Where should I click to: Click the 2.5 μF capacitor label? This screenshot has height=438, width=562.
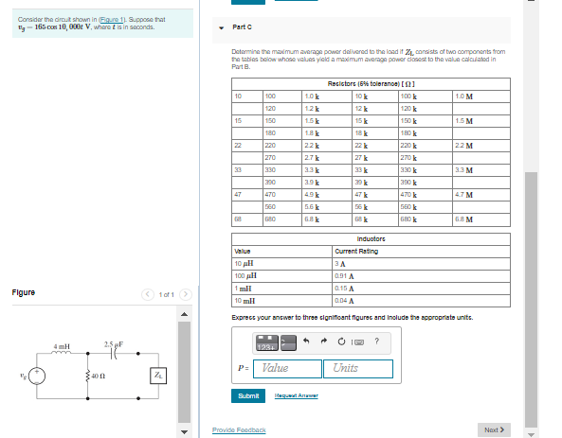(114, 344)
